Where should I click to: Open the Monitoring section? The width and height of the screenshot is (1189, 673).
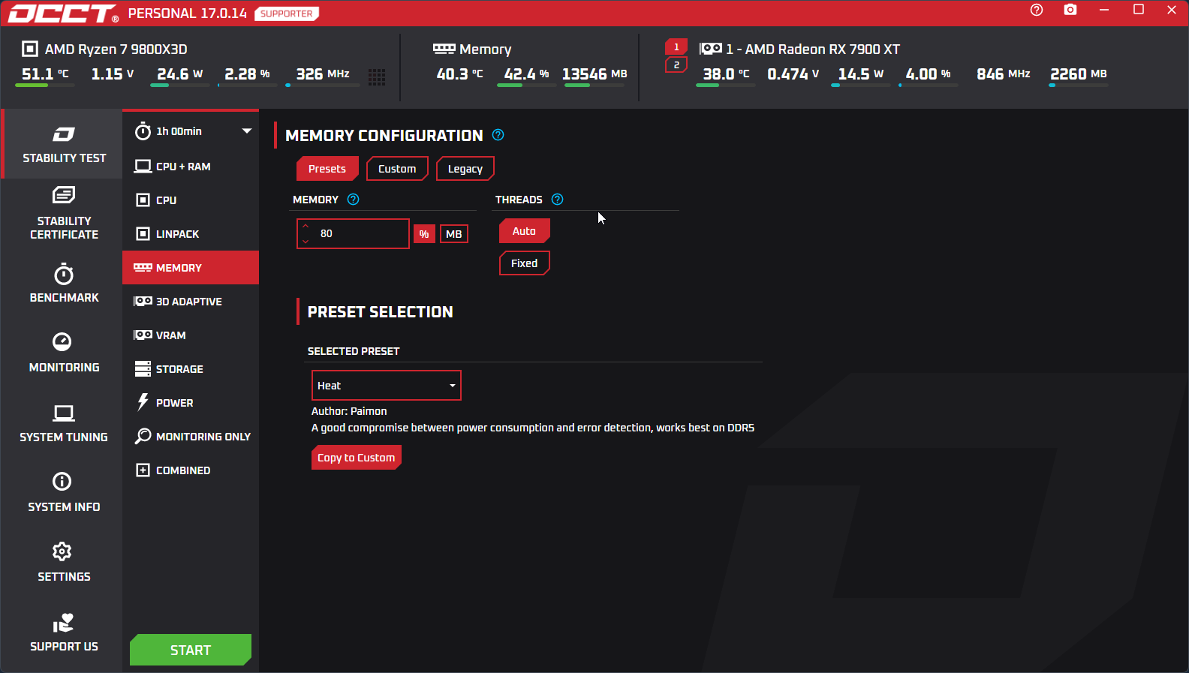click(64, 353)
